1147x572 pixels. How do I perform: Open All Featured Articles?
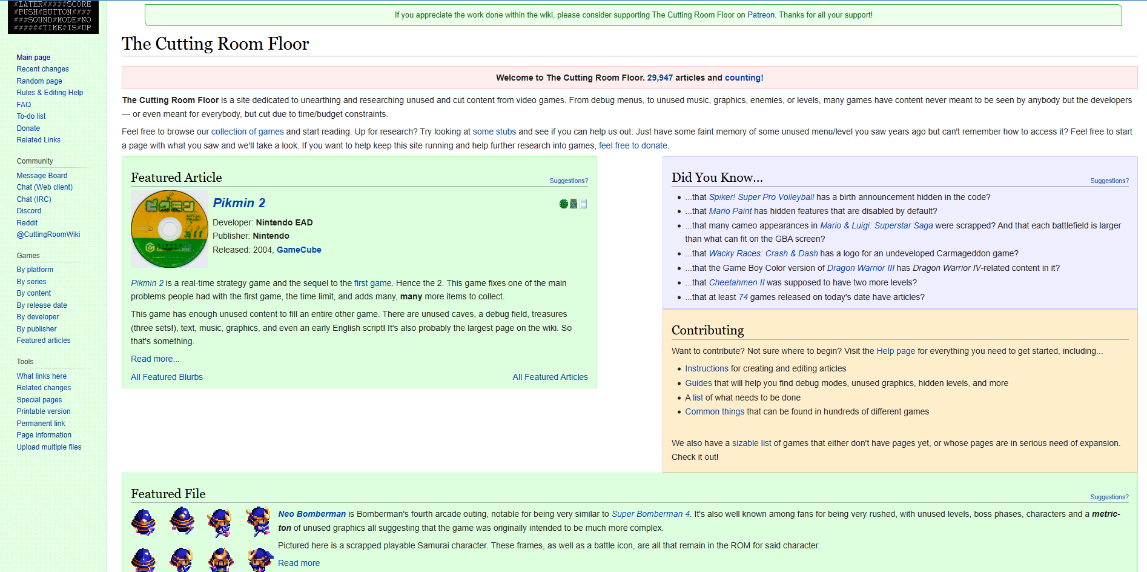tap(550, 377)
